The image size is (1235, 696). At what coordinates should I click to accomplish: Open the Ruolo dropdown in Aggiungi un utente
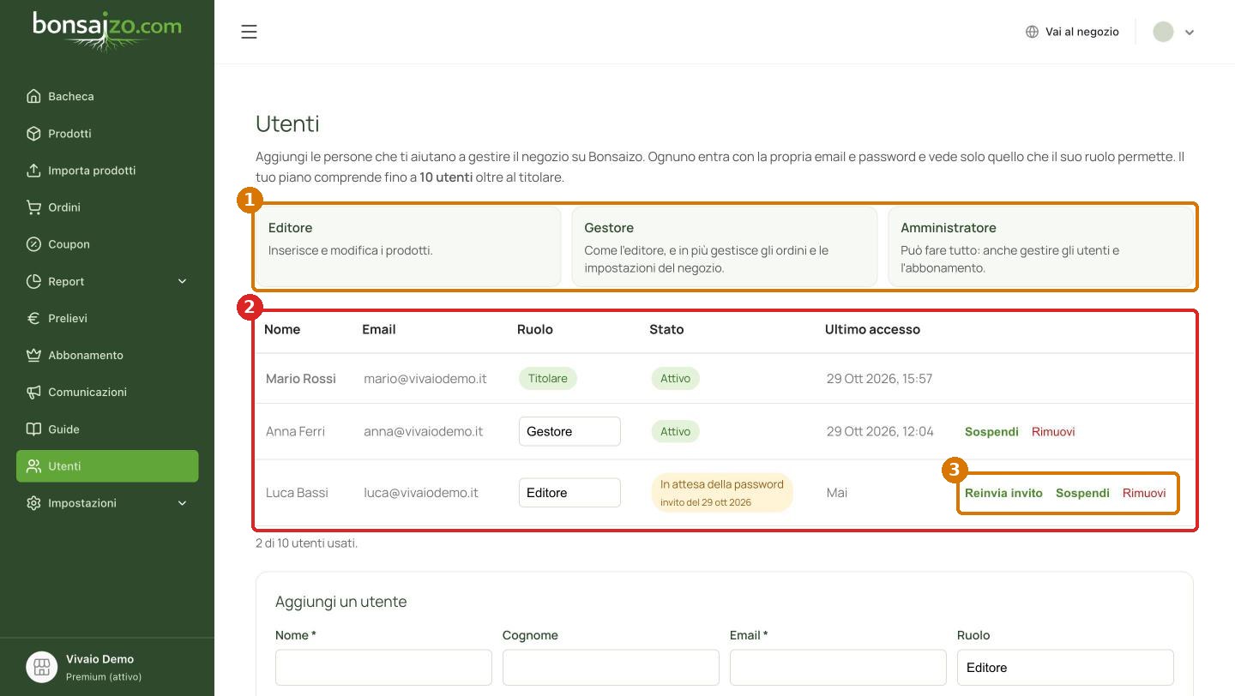(1065, 668)
